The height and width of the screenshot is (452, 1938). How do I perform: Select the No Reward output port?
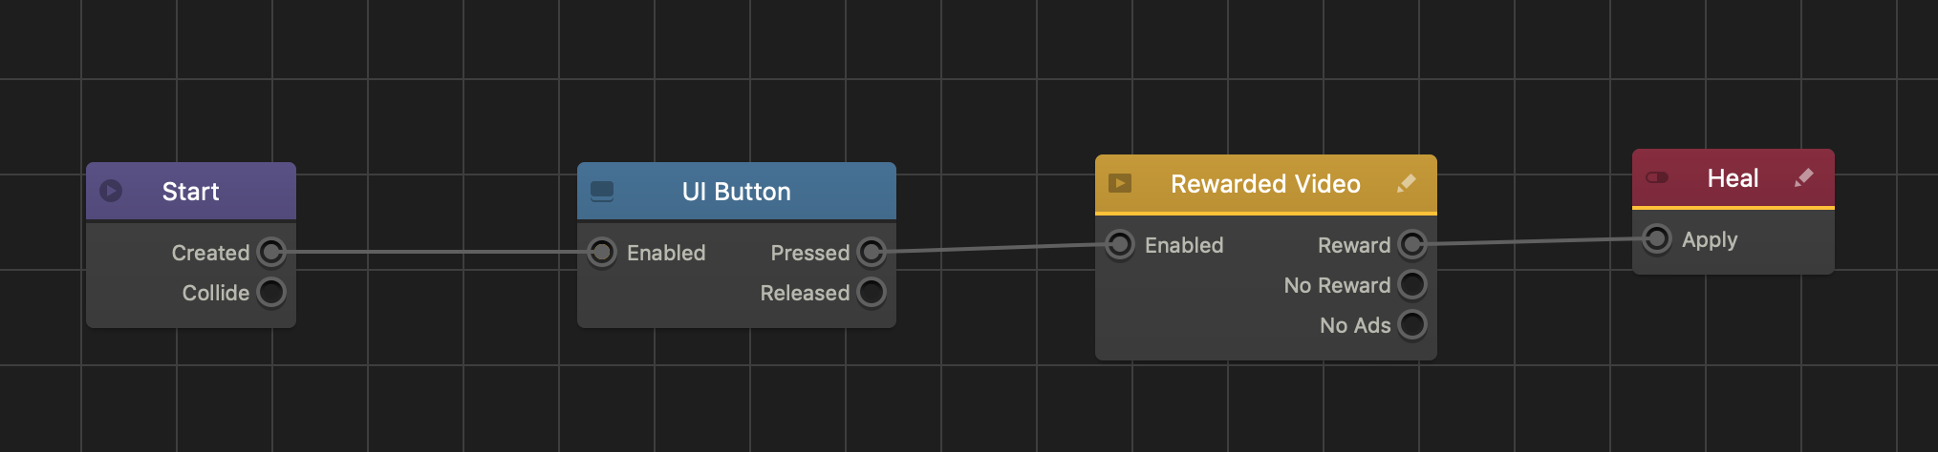pyautogui.click(x=1411, y=285)
